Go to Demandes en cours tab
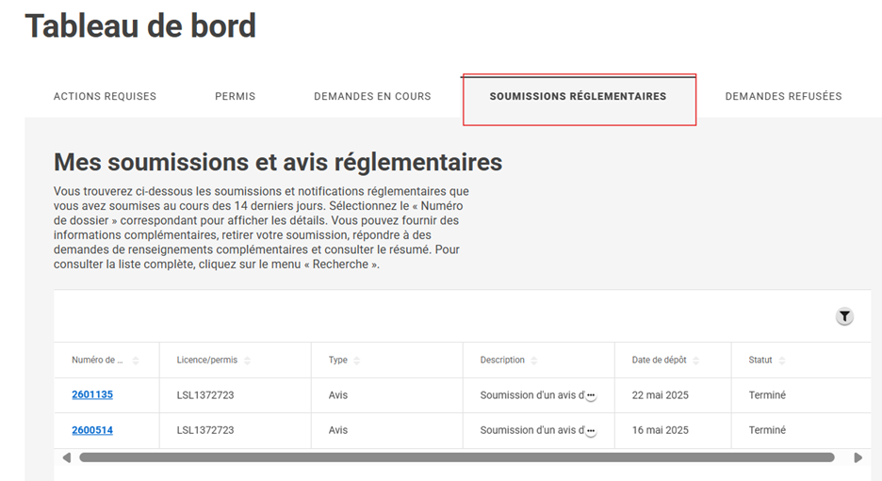Viewport: 882px width, 481px height. (372, 97)
